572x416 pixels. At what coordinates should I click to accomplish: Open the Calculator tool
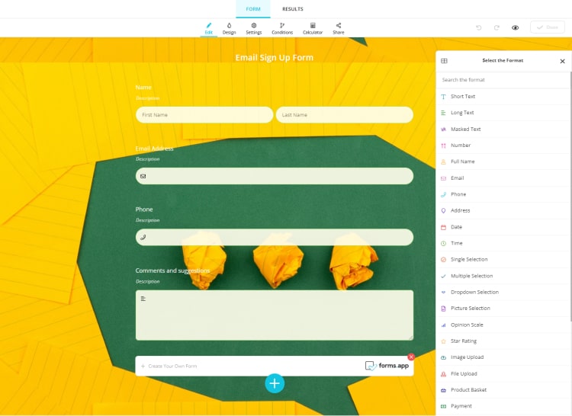coord(313,28)
